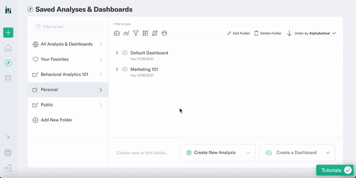Click the compass icon beside page title
Screen dimensions: 356x178
(30, 10)
